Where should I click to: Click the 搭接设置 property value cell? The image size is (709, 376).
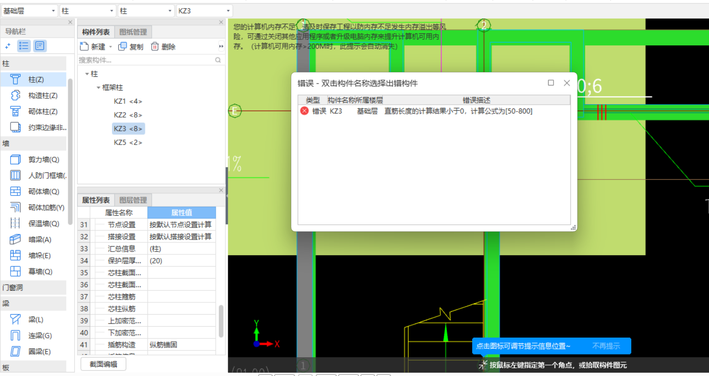[181, 237]
